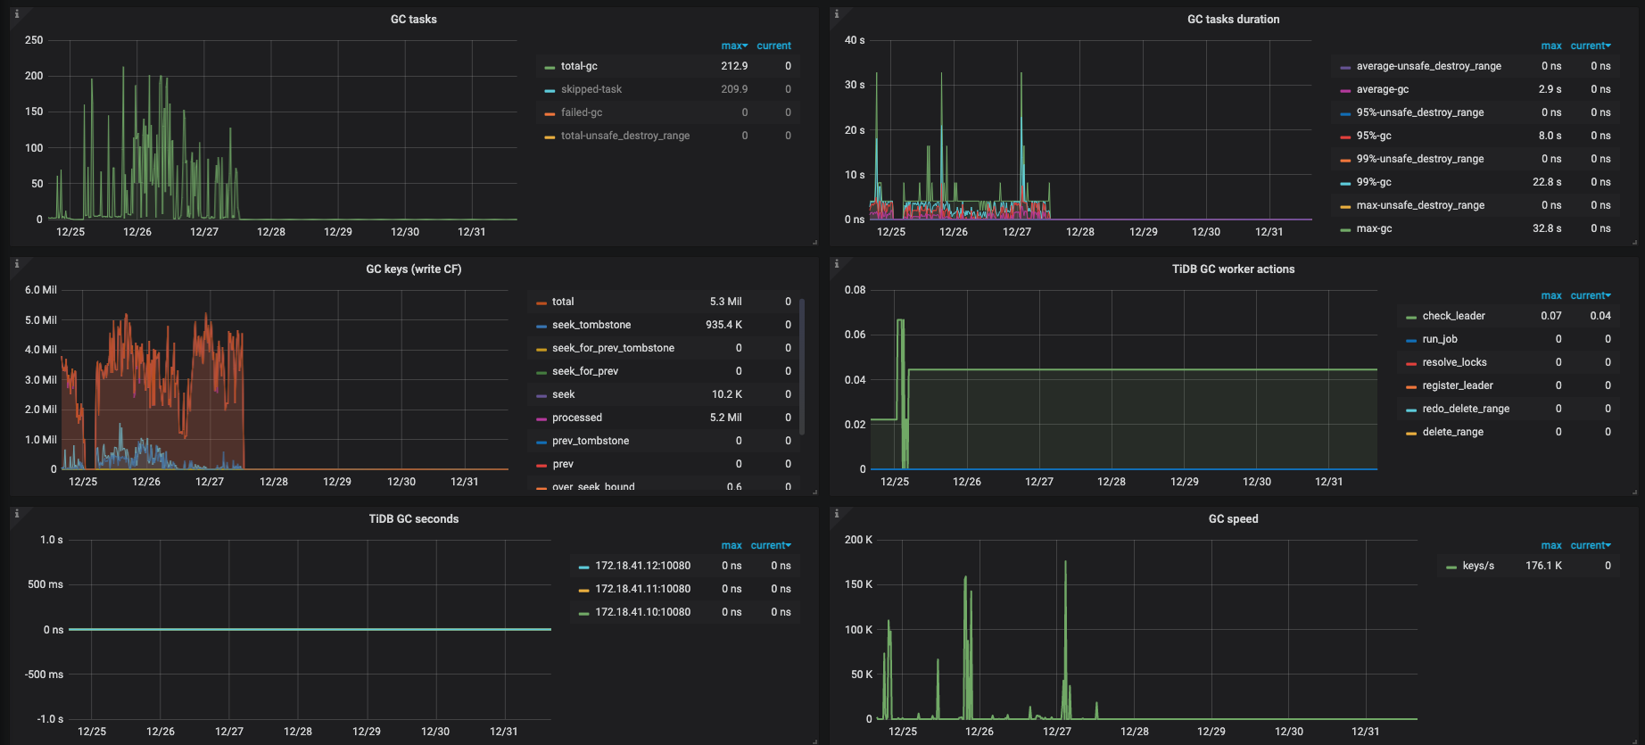Image resolution: width=1645 pixels, height=745 pixels.
Task: Click the info icon on GC tasks panel
Action: point(16,14)
